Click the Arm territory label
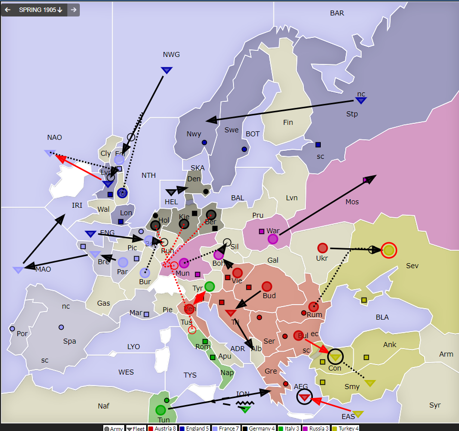Viewport: 459px width, 431px height. pyautogui.click(x=446, y=354)
